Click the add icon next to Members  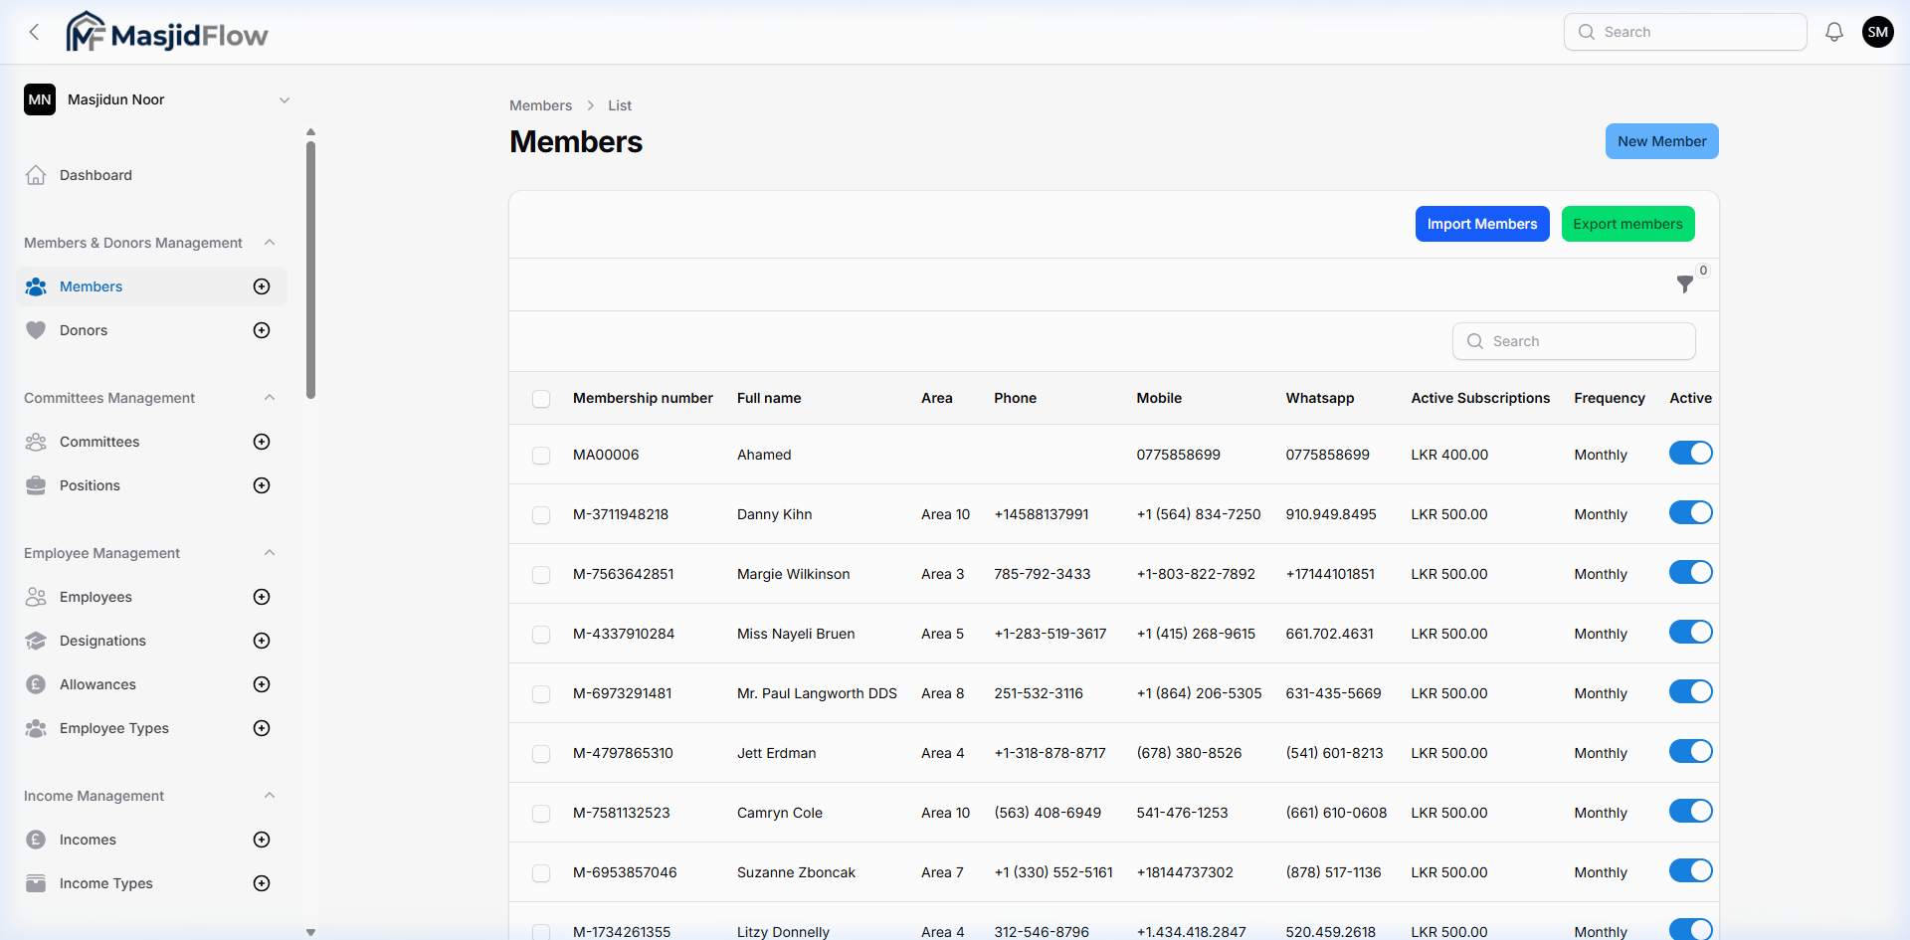(261, 286)
